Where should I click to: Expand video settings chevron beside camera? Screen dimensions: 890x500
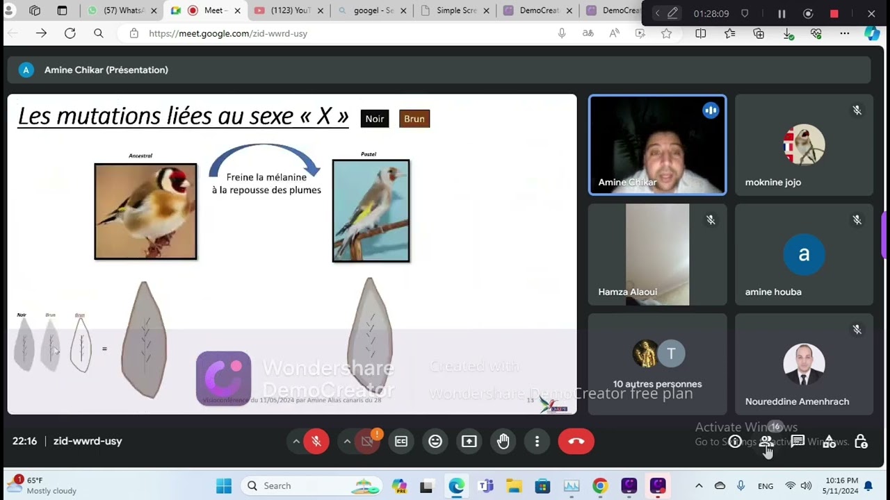(347, 441)
